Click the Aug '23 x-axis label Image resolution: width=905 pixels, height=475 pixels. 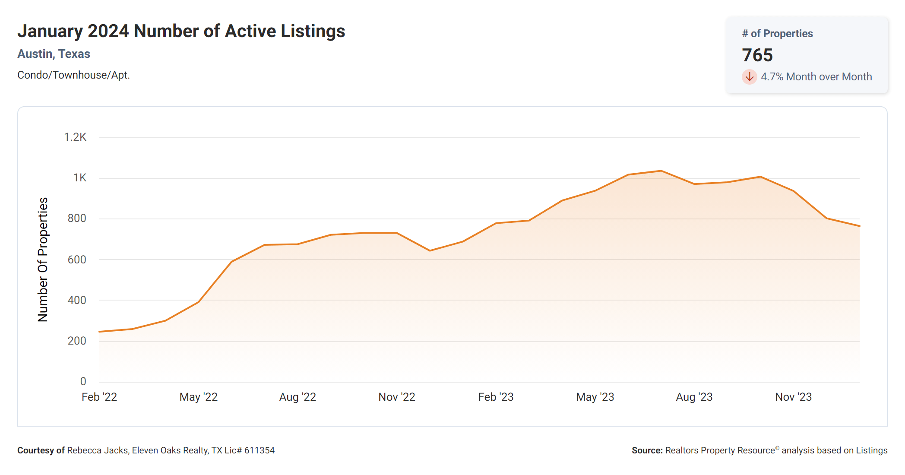click(x=694, y=397)
